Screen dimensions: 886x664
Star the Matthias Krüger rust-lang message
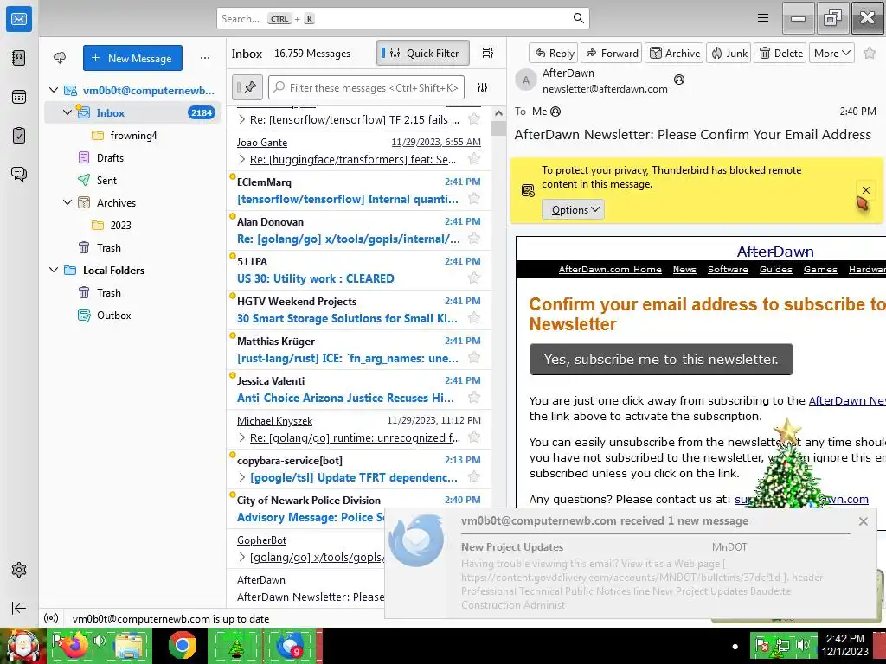(474, 357)
